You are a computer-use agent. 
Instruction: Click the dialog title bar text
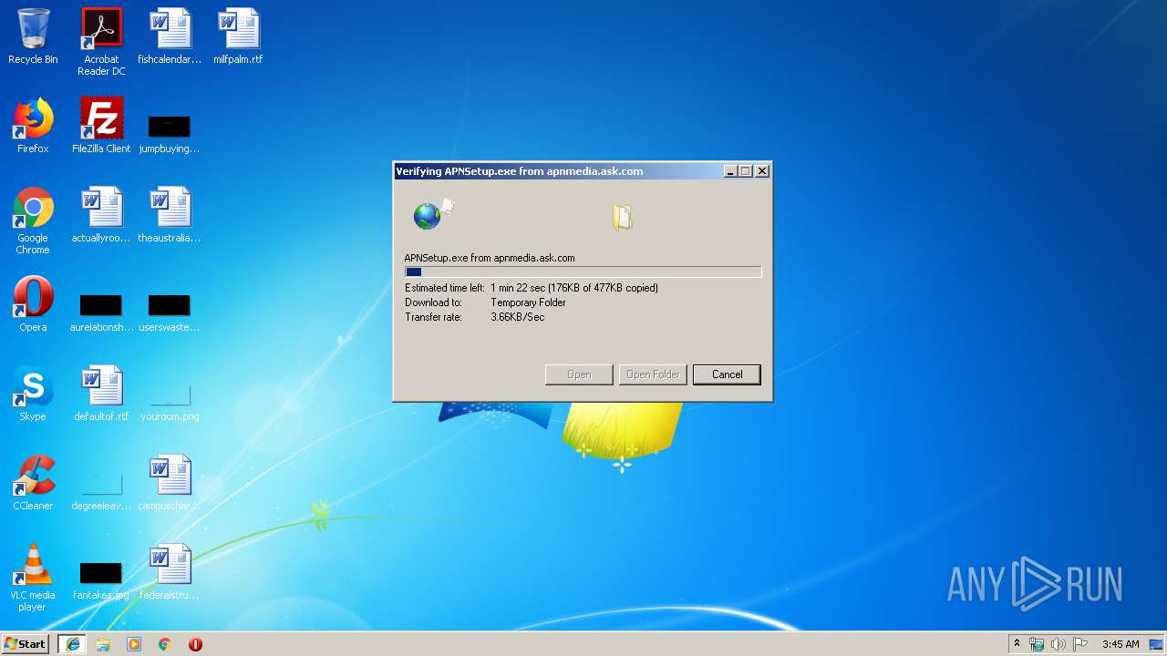(x=520, y=171)
